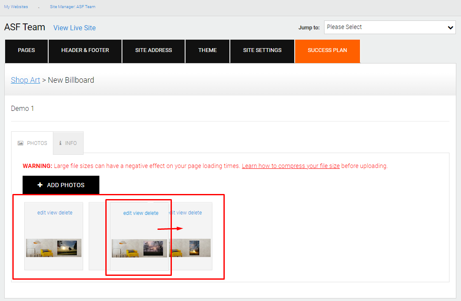Select the Please Select combo box

[390, 27]
